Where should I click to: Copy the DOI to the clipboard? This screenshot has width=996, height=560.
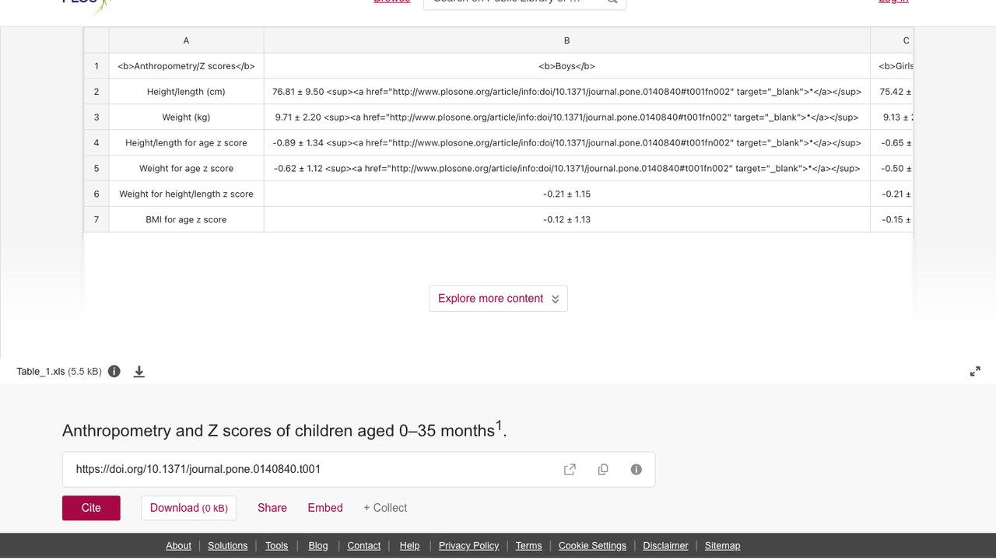click(603, 469)
